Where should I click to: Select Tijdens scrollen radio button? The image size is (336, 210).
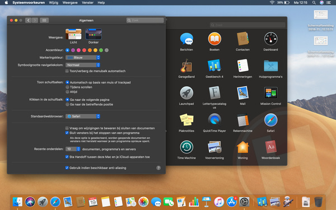68,87
